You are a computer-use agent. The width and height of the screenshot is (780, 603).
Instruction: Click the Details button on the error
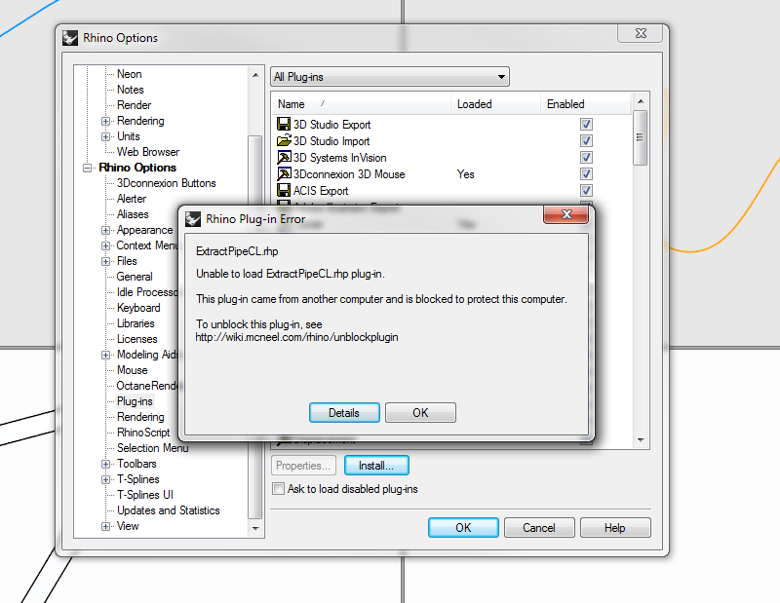(344, 412)
